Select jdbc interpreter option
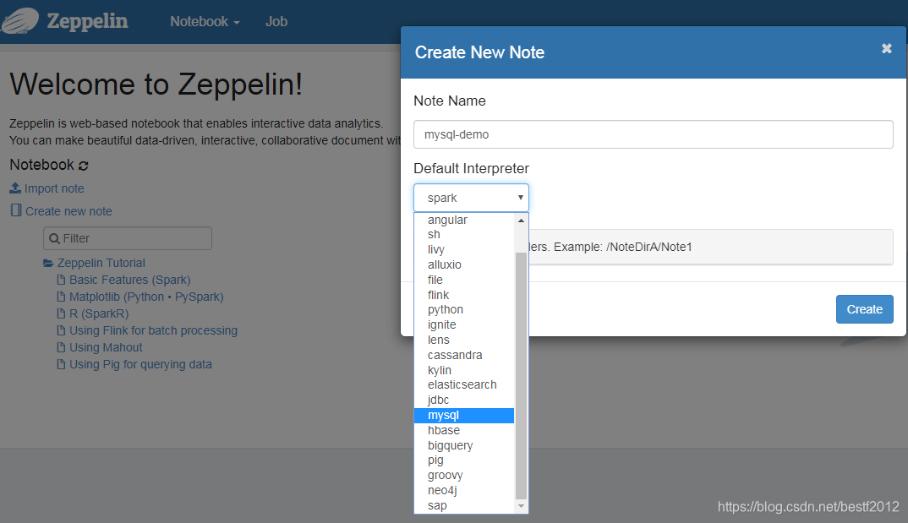 coord(464,400)
